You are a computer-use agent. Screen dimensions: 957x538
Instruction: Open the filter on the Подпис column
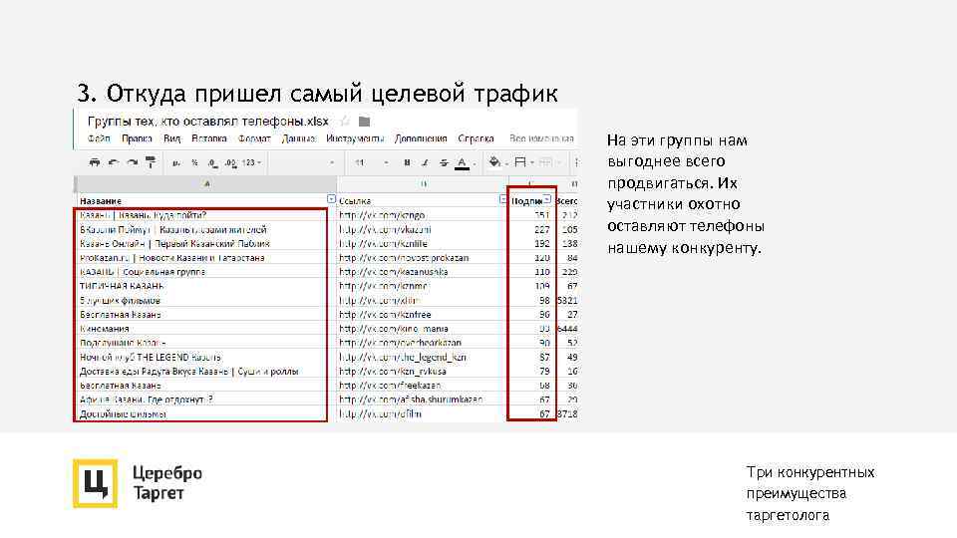(x=547, y=199)
